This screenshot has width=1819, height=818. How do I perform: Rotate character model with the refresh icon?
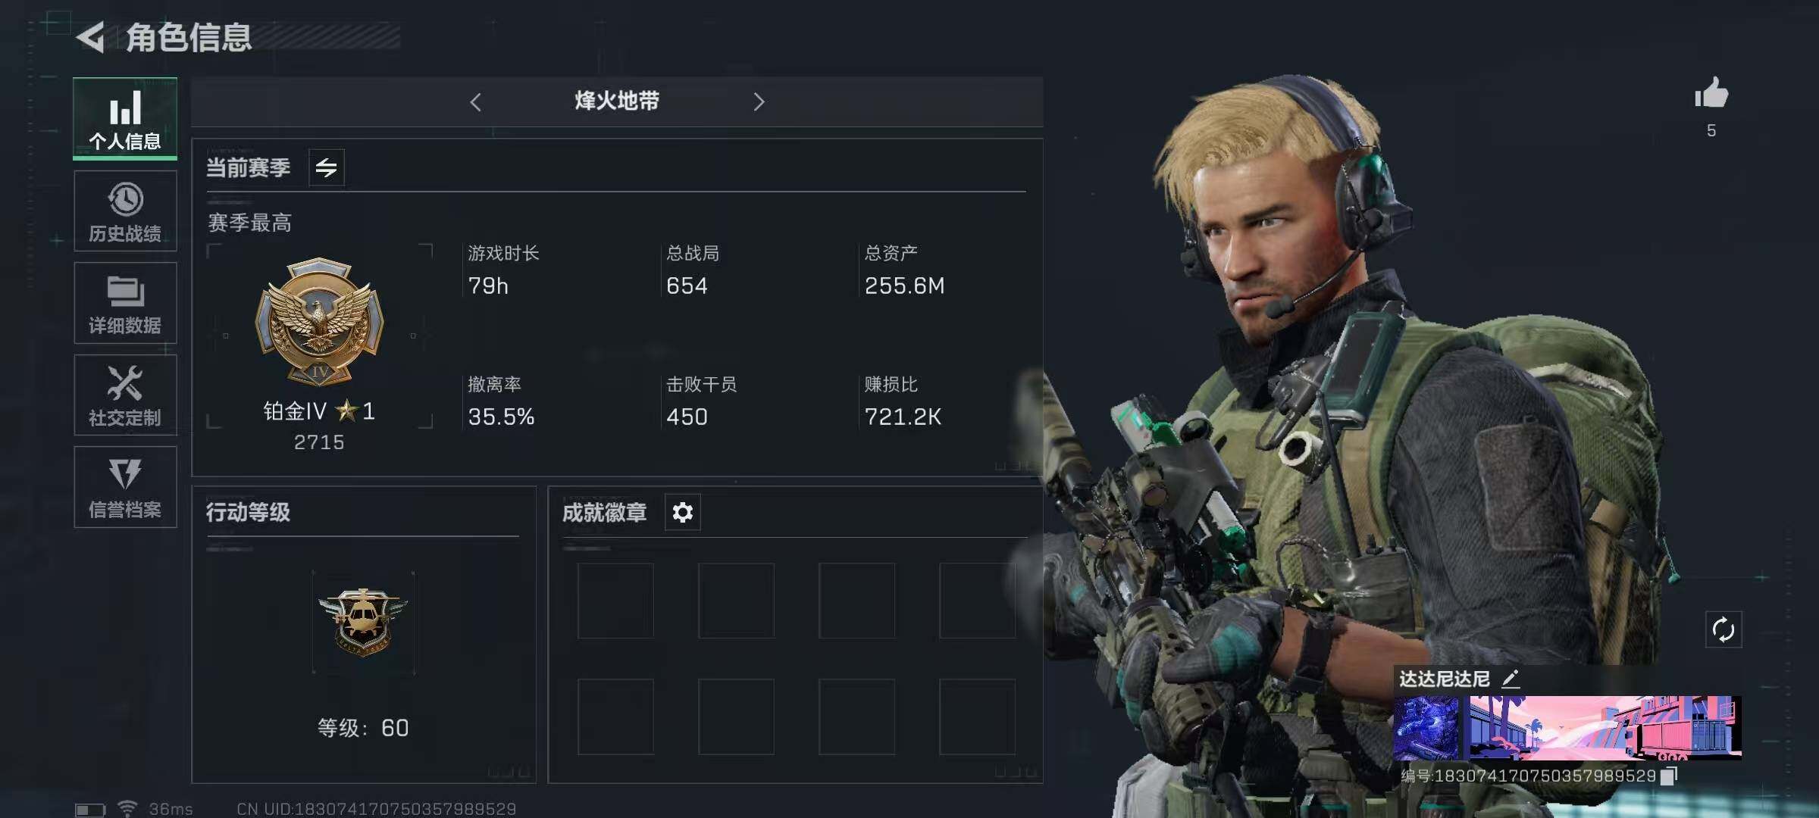[x=1724, y=629]
